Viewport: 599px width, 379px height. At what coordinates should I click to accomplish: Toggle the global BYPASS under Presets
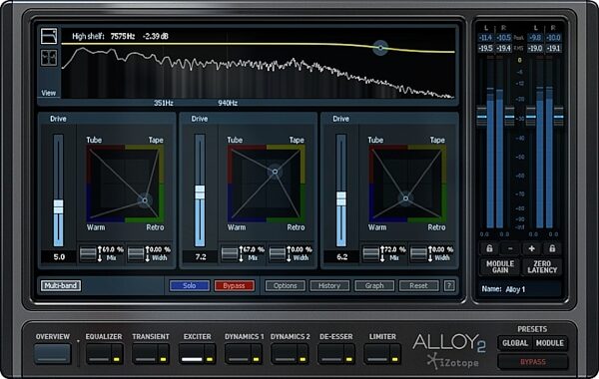[x=533, y=361]
